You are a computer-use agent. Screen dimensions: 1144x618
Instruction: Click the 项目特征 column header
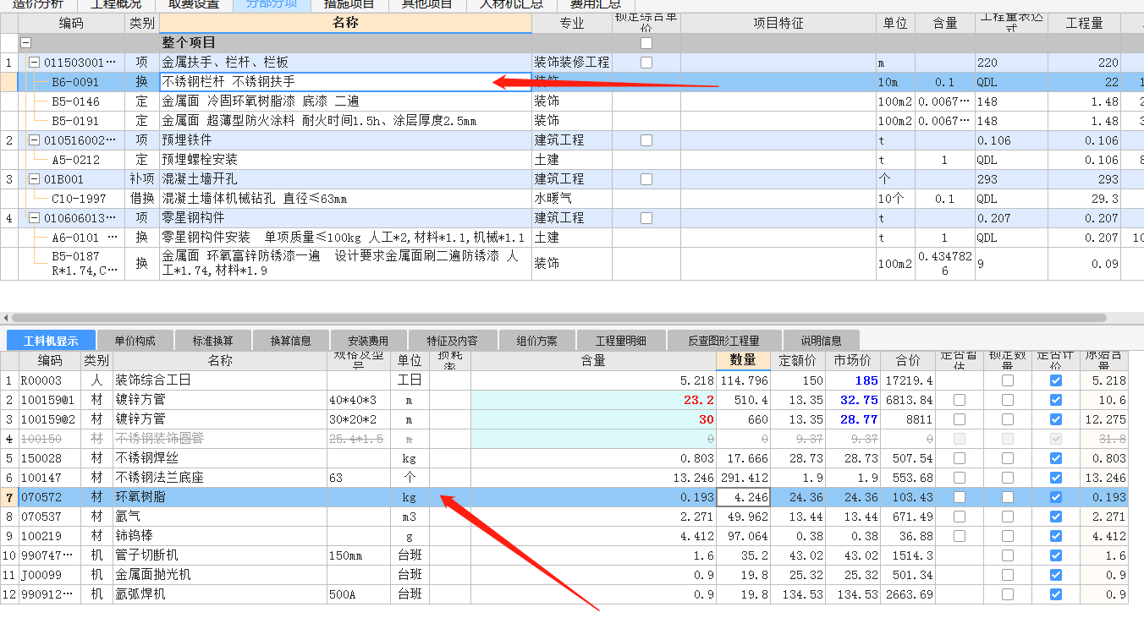[778, 23]
